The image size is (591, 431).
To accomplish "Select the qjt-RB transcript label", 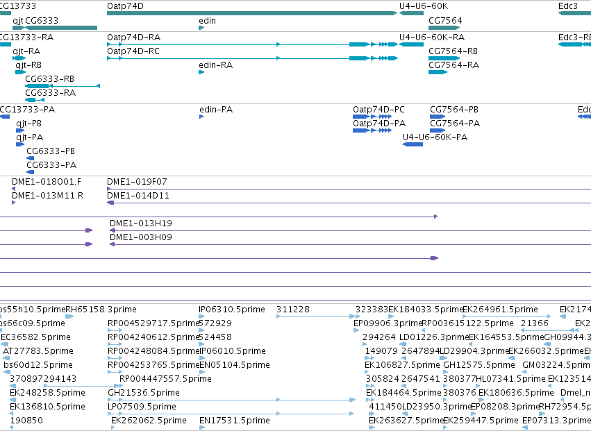I will point(28,65).
